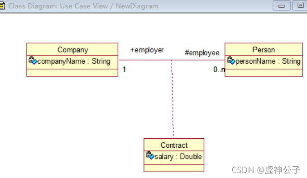Minimize the NewDiagram window
Viewport: 307px width, 178px height.
(x=282, y=5)
